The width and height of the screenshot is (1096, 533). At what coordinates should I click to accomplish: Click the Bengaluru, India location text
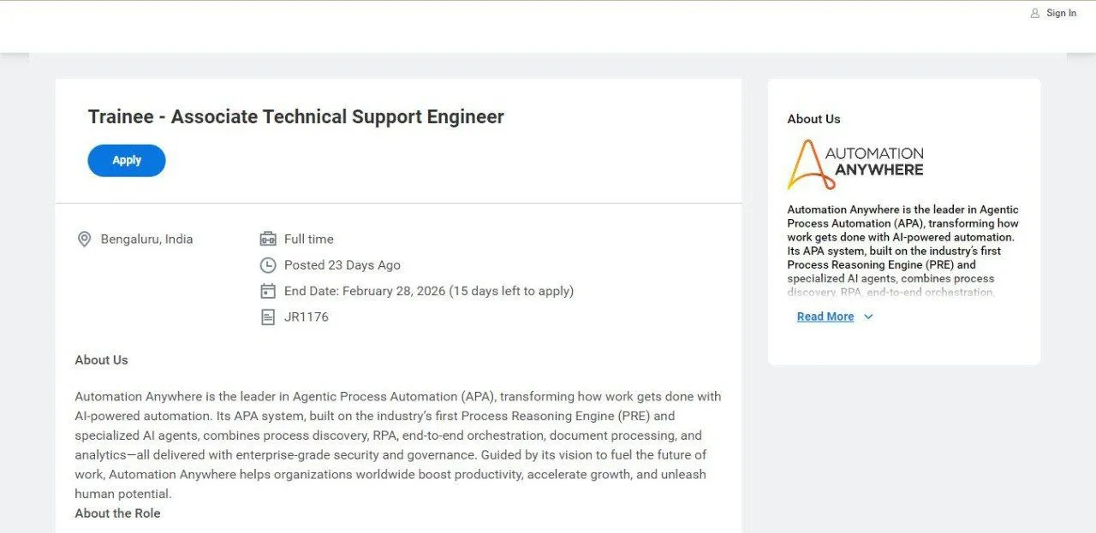[146, 240]
